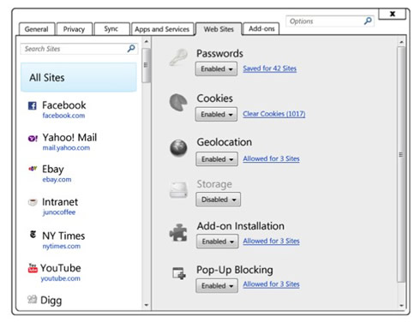Click the Digg favicon
The height and width of the screenshot is (322, 420).
pos(33,299)
